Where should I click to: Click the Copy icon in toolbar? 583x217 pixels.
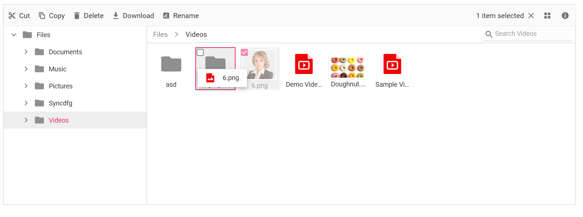42,16
